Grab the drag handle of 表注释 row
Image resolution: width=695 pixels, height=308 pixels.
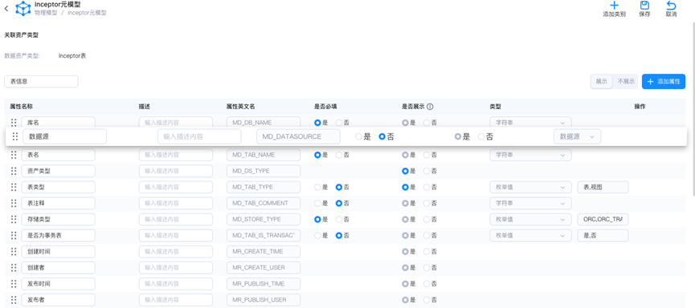14,203
